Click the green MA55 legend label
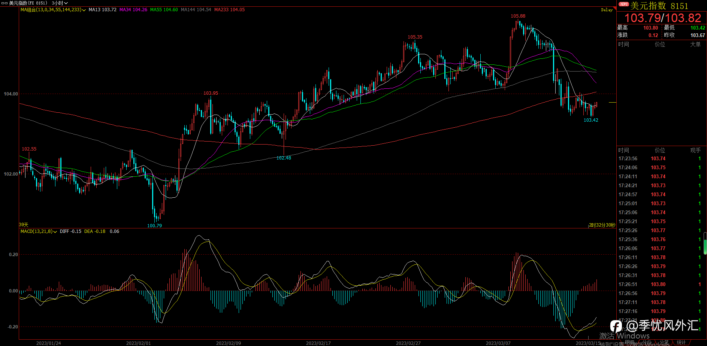Image resolution: width=707 pixels, height=346 pixels. pyautogui.click(x=164, y=10)
